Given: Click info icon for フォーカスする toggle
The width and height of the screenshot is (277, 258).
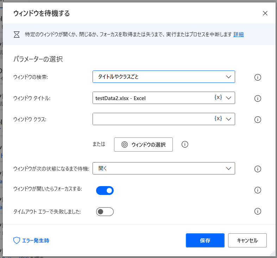Looking at the screenshot, I should coord(257,190).
